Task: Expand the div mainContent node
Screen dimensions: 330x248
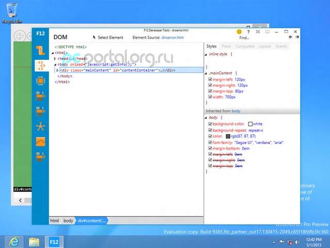Action: click(57, 70)
